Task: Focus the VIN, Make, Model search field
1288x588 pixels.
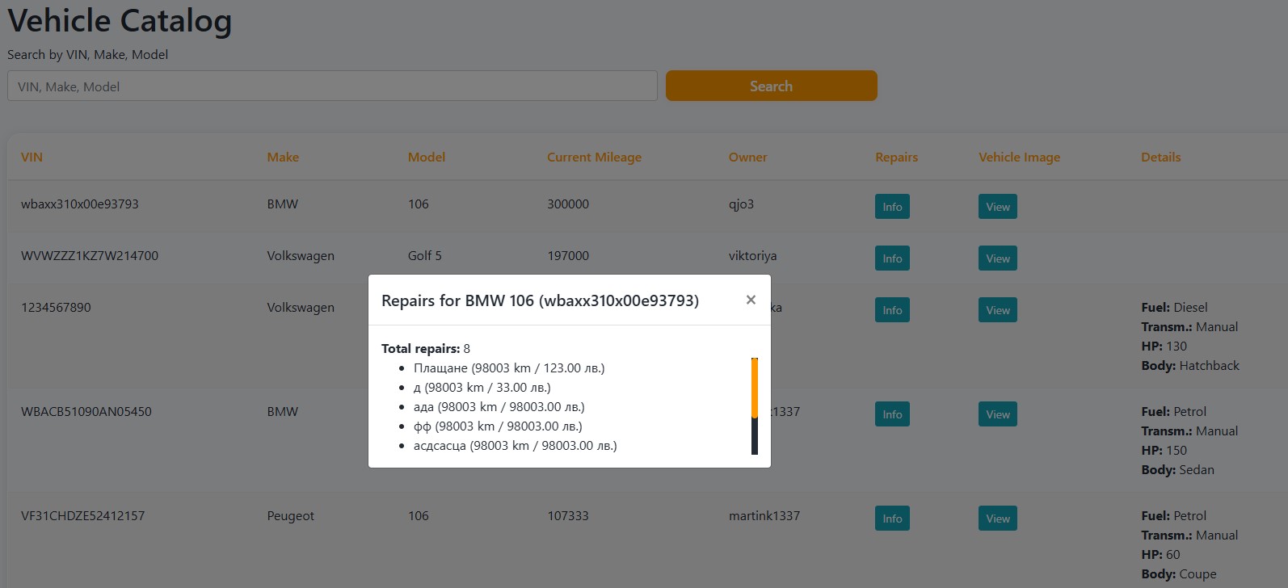Action: point(332,86)
